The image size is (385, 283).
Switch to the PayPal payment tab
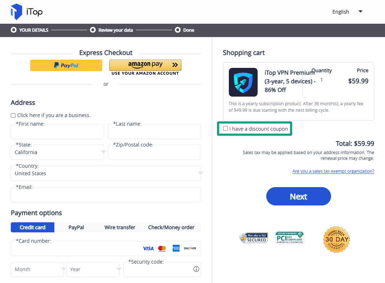coord(76,227)
